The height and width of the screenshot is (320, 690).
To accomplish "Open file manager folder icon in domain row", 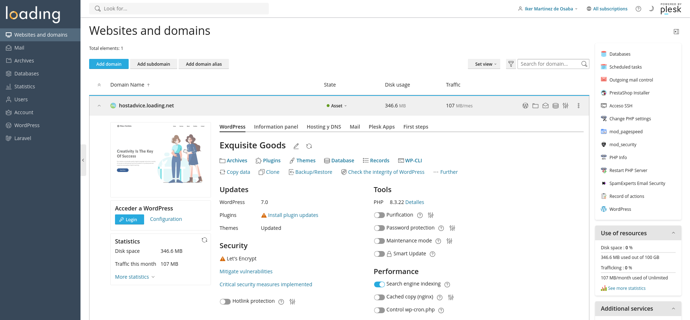I will (535, 106).
